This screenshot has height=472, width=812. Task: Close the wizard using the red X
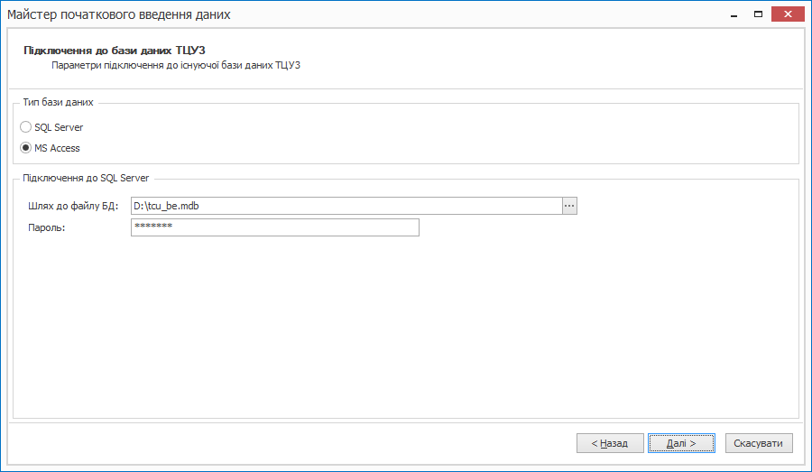[789, 14]
